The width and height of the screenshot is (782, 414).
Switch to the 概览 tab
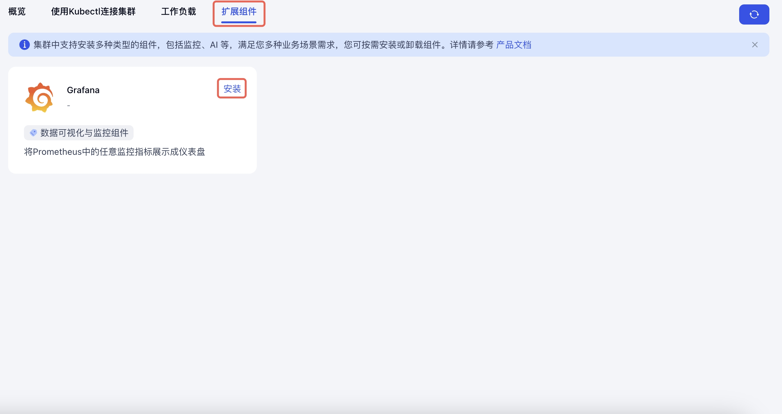pyautogui.click(x=17, y=12)
